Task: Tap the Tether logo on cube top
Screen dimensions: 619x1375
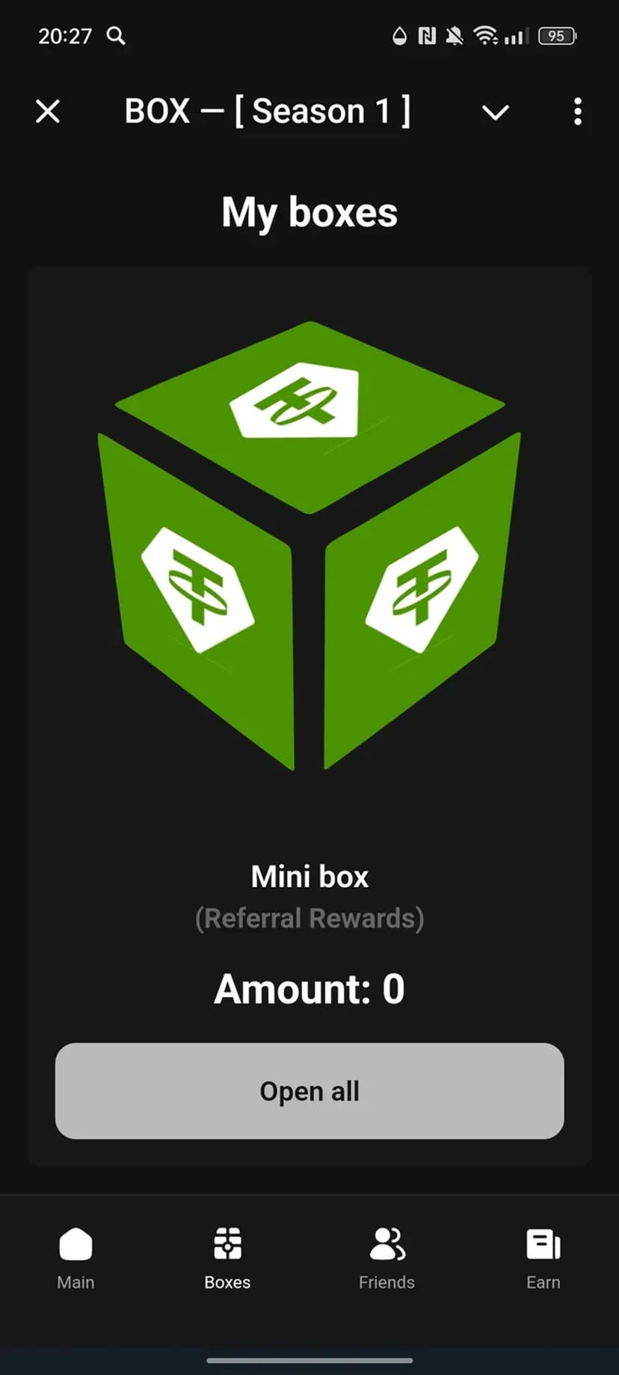Action: tap(295, 400)
